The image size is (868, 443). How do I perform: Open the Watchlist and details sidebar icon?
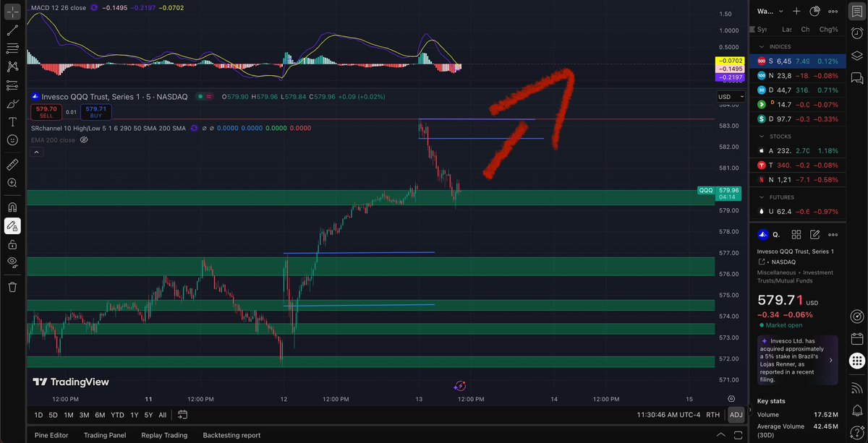856,12
